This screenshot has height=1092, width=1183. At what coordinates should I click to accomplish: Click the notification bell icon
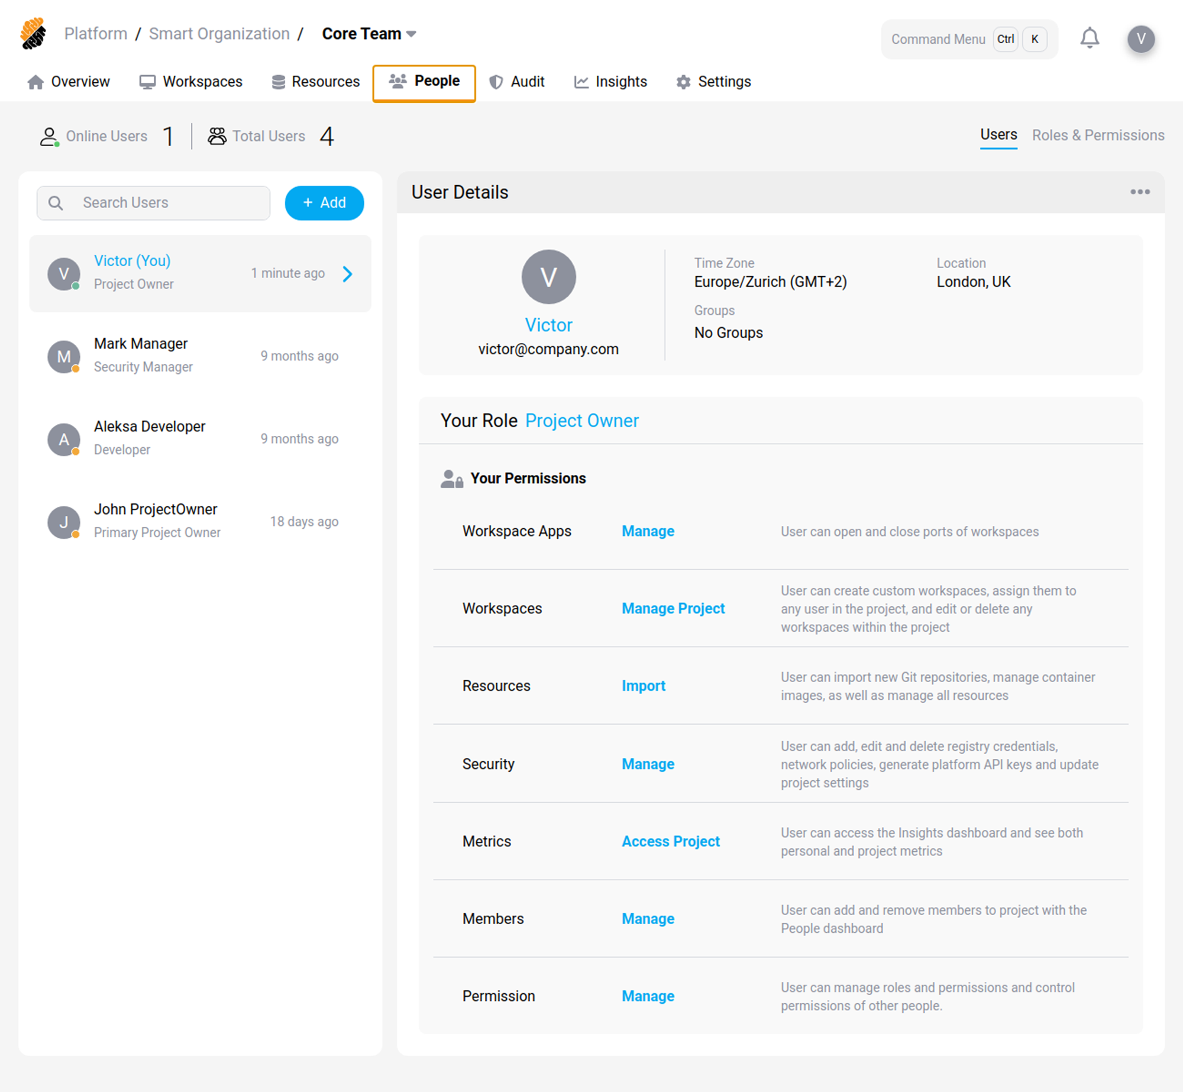coord(1089,38)
